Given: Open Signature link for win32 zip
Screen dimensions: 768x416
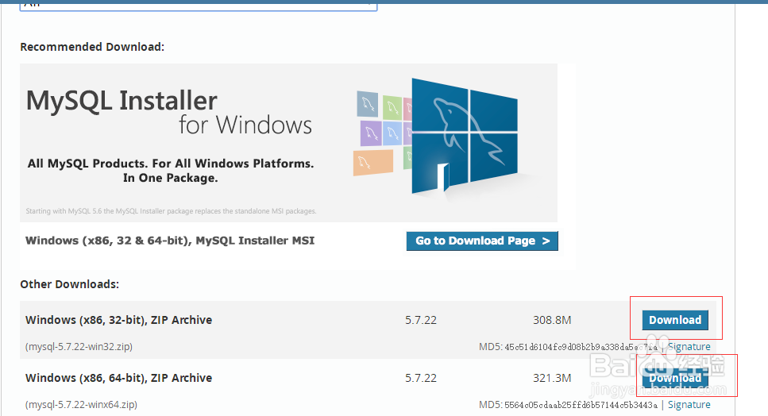Looking at the screenshot, I should [x=689, y=346].
